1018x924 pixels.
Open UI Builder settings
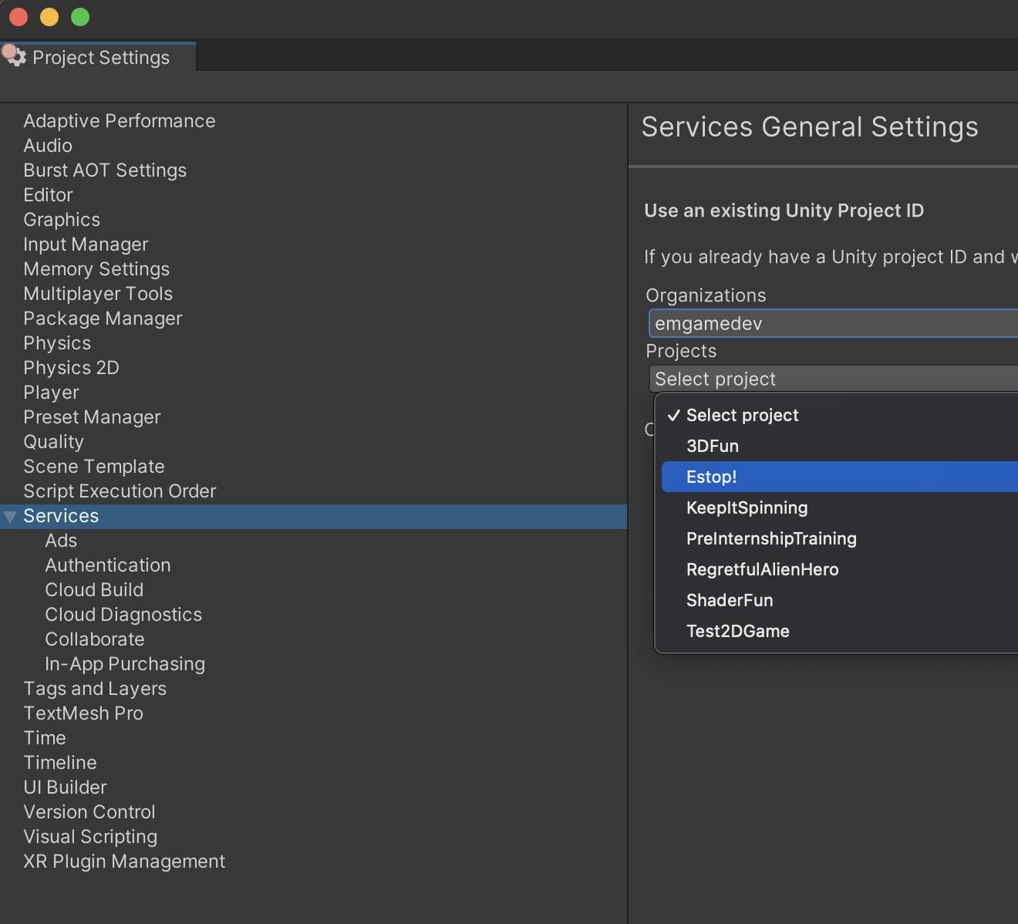[x=65, y=787]
